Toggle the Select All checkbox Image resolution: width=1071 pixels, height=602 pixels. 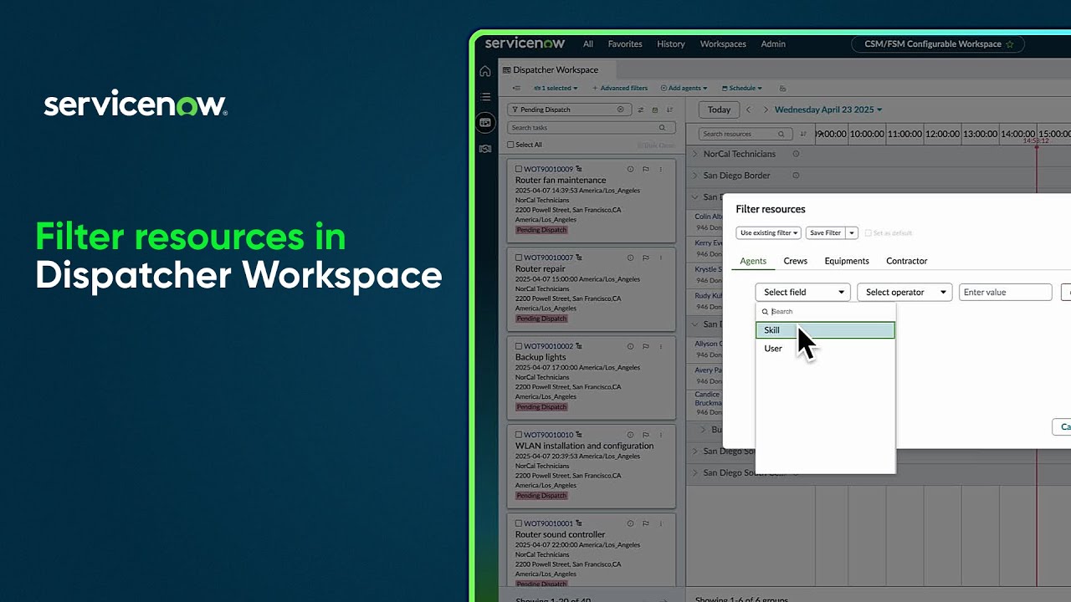(x=510, y=145)
